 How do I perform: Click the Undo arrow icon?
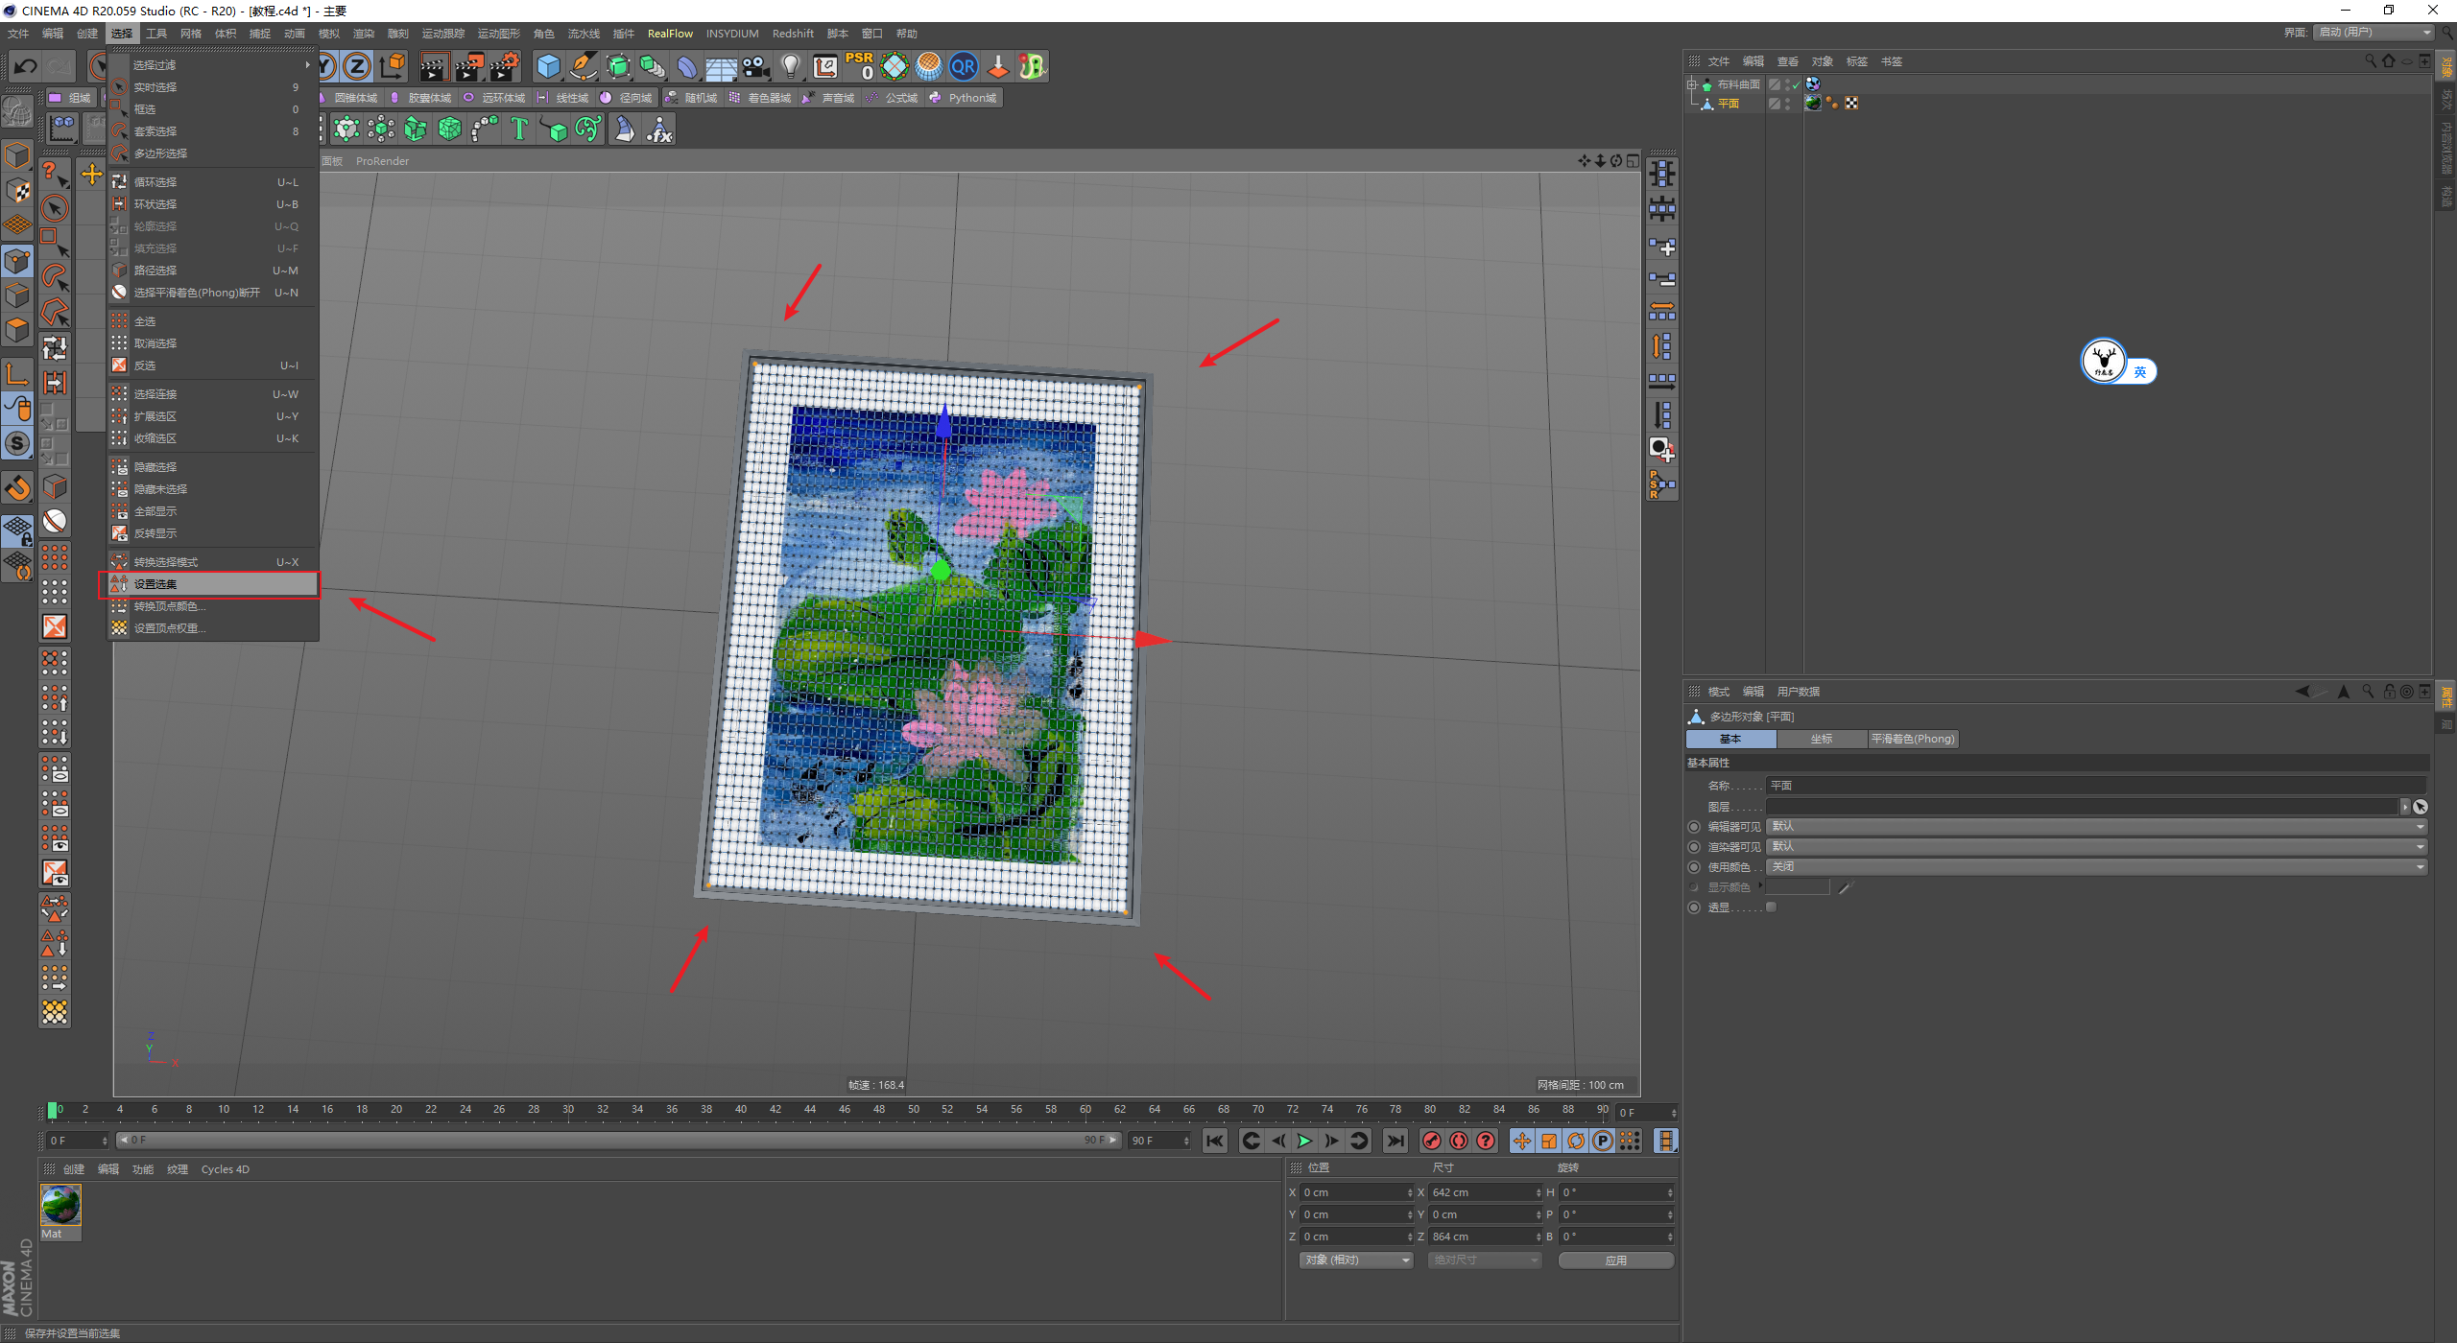(26, 66)
